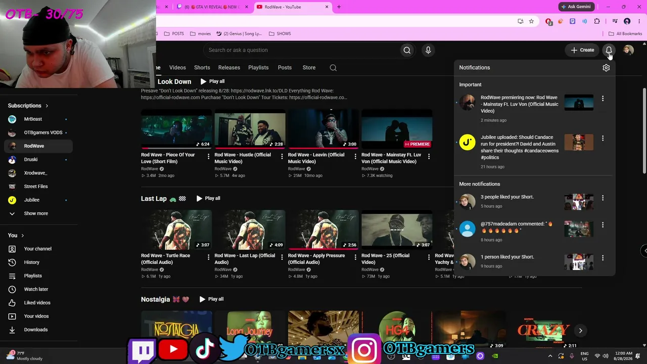This screenshot has height=364, width=647.
Task: Click the YouTube search input field
Action: pyautogui.click(x=301, y=50)
